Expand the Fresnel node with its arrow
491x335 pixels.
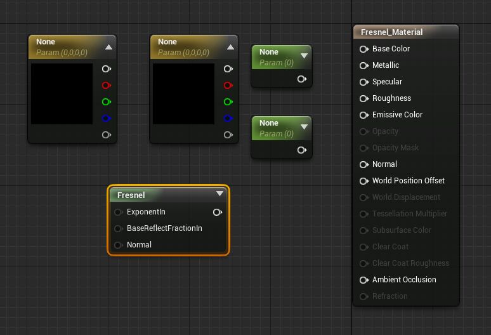pos(219,194)
